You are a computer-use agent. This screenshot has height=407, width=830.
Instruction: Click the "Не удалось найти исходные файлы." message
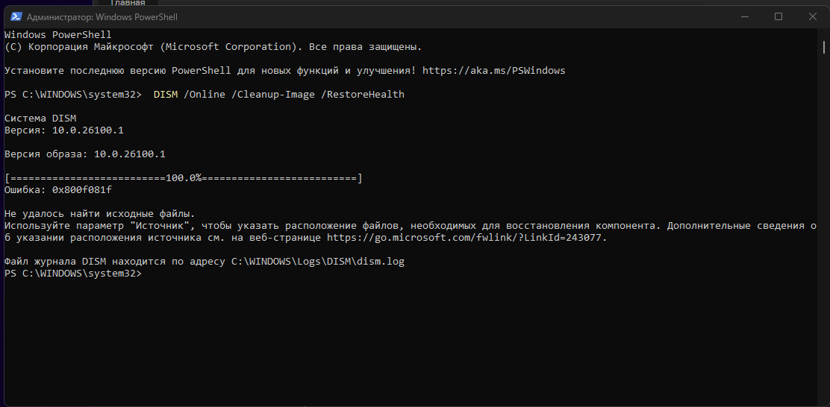[99, 214]
